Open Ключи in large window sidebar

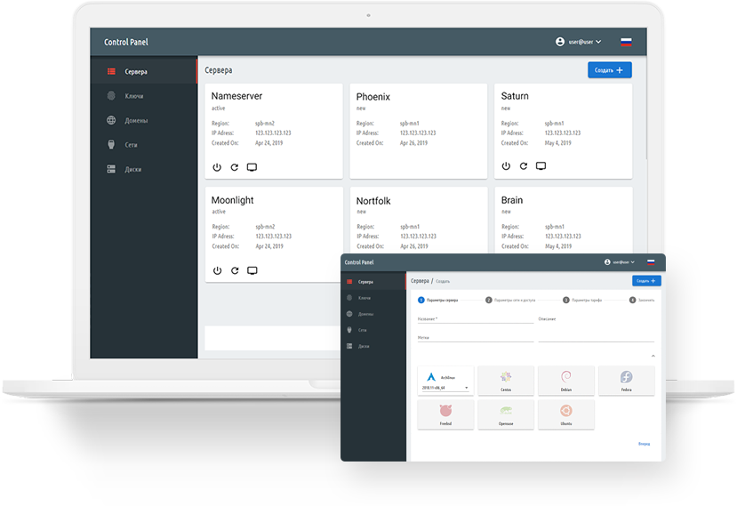click(x=143, y=96)
